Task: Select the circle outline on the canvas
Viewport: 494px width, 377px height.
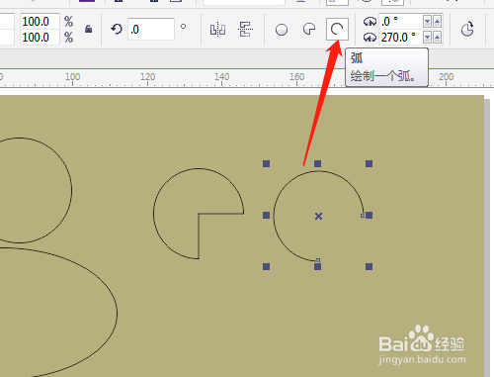Action: (x=72, y=190)
